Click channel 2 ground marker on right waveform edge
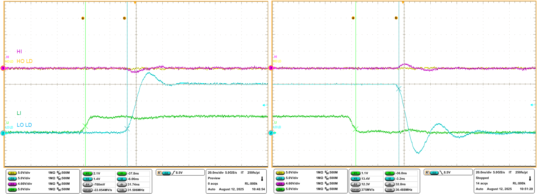This screenshot has height=194, width=538. [271, 133]
